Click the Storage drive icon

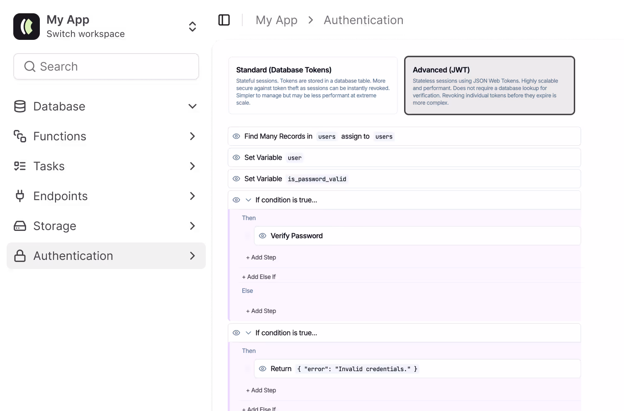coord(20,226)
